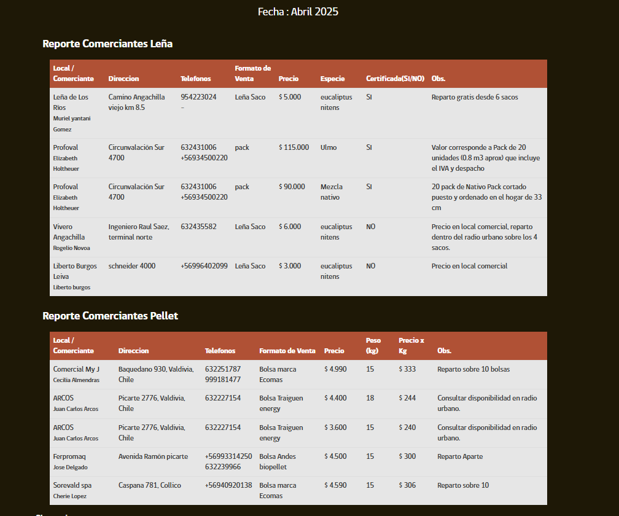
Task: Click 'Precio en local comercial' observation for Liberto Burgos
Action: click(x=469, y=266)
